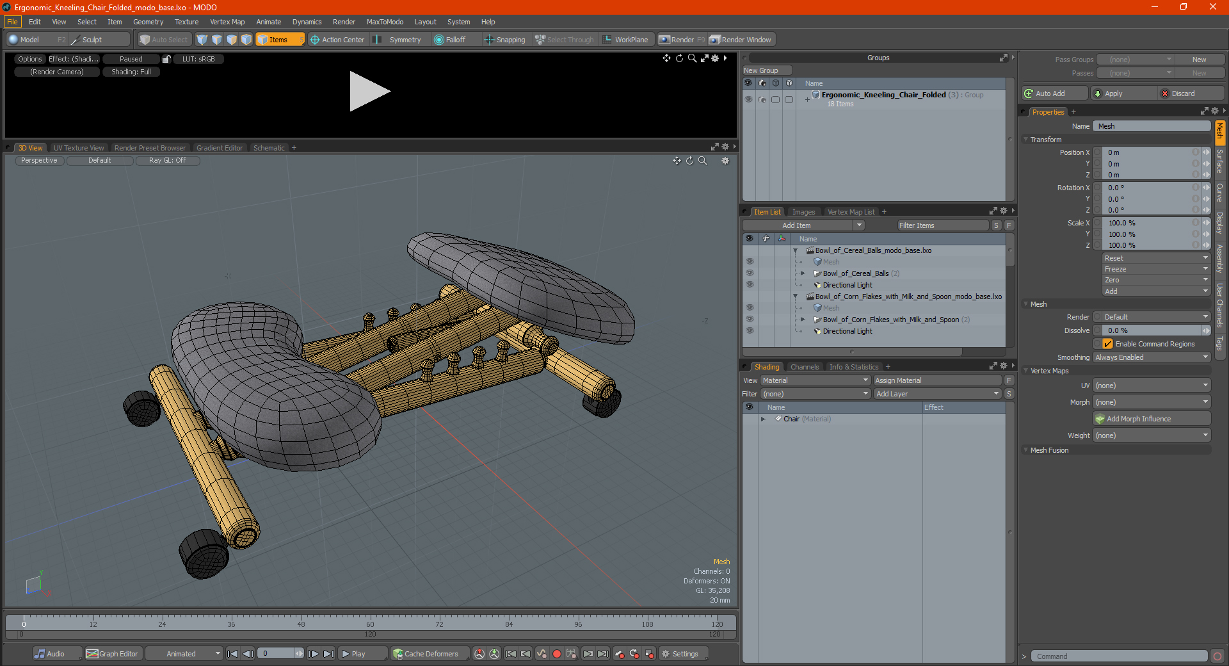
Task: Toggle render checkbox for Ergonomic_Kneeling_Chair_Folded group
Action: click(762, 99)
